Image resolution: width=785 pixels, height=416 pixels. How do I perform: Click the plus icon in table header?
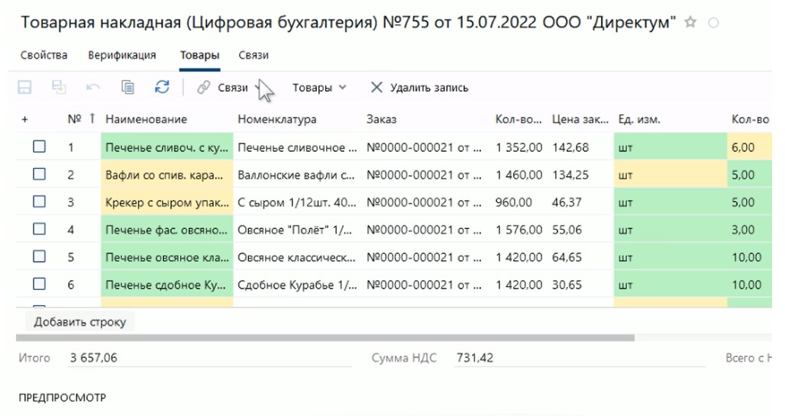tap(24, 119)
